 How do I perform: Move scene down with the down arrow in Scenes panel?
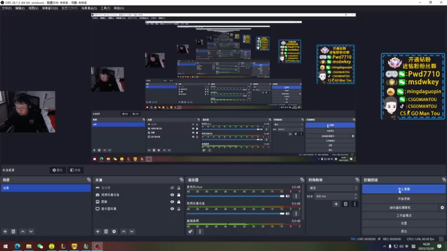pyautogui.click(x=31, y=231)
